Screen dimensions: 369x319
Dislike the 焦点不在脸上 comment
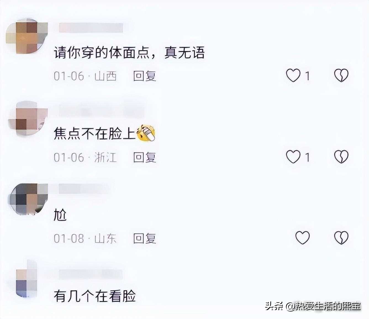click(x=341, y=157)
